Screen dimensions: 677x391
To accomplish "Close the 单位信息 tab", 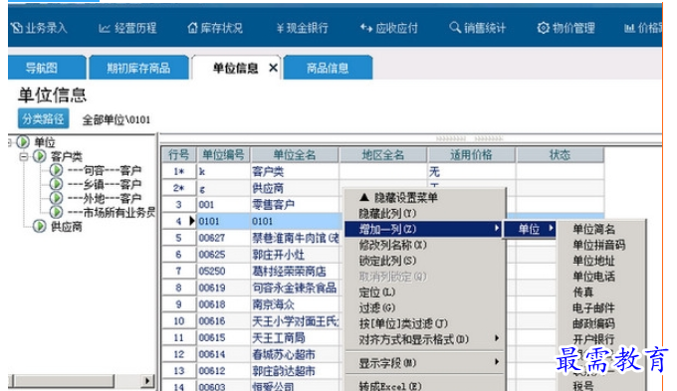I will click(273, 68).
